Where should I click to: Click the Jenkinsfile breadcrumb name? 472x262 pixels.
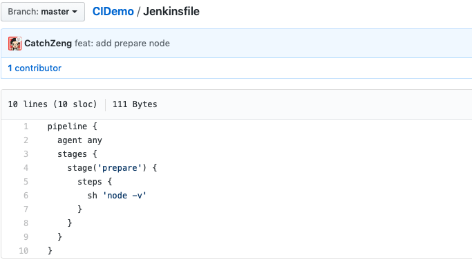point(171,12)
